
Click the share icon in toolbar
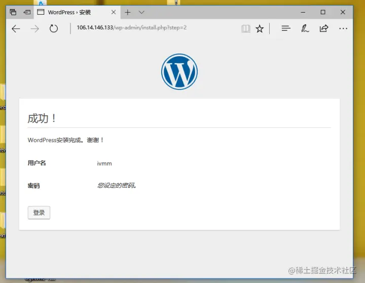[324, 28]
